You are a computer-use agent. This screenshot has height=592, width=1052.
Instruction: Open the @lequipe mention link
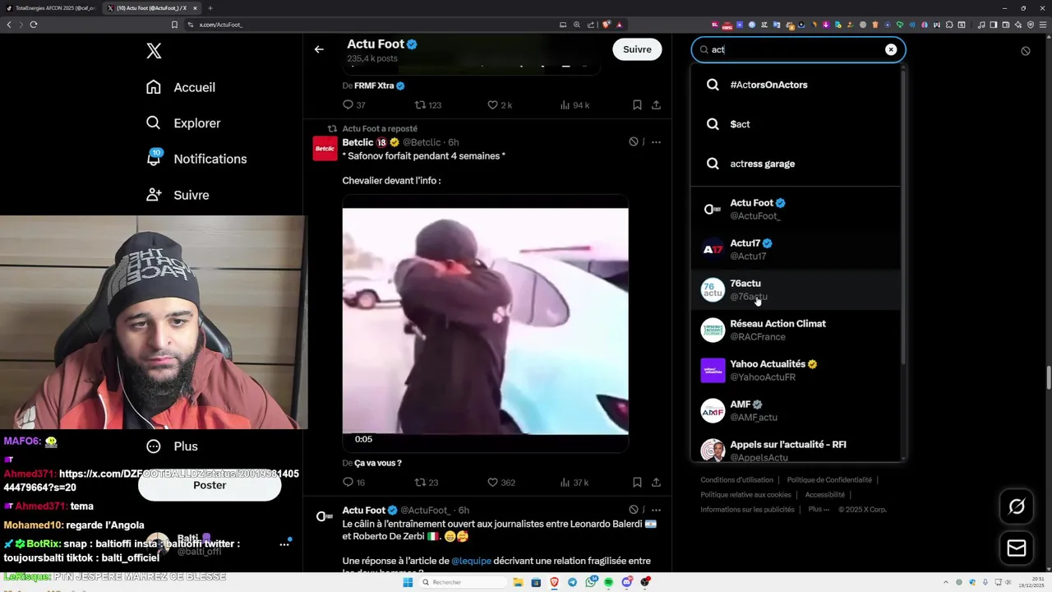tap(471, 561)
